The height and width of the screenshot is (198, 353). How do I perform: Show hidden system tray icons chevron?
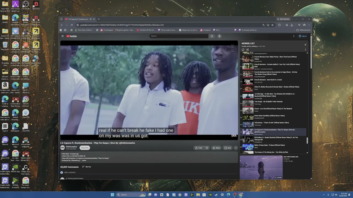coord(324,195)
